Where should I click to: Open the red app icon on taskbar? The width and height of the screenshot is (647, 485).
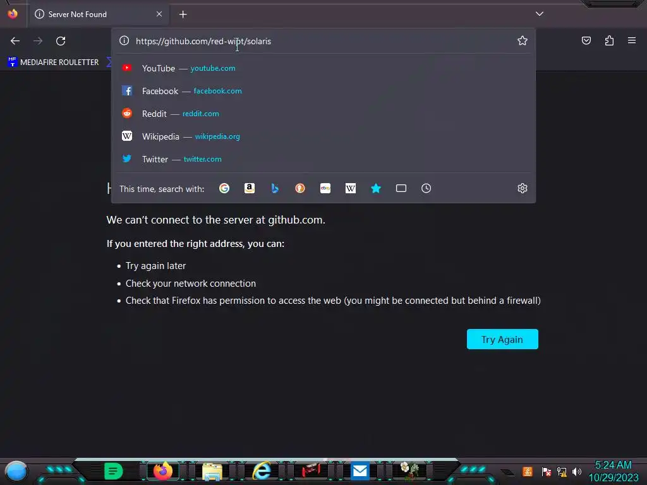tap(311, 470)
